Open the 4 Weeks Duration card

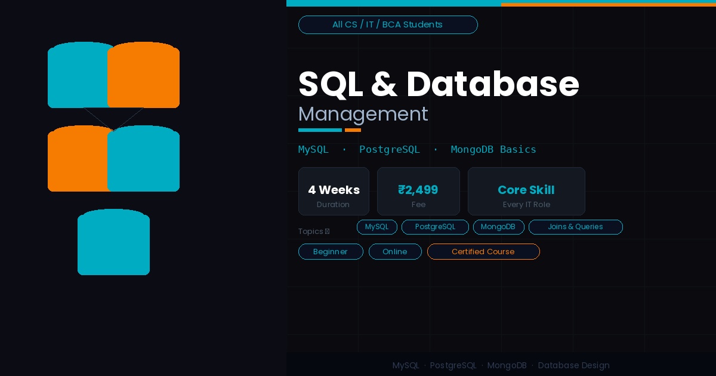(x=334, y=191)
